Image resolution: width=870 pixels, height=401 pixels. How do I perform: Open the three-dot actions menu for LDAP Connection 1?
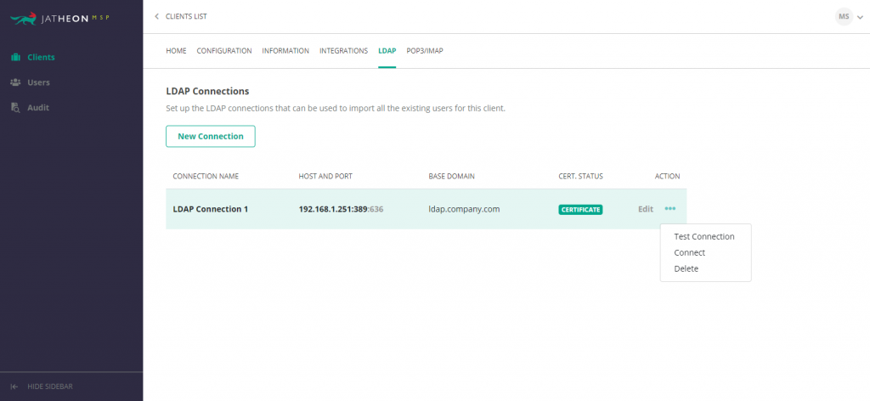[670, 209]
